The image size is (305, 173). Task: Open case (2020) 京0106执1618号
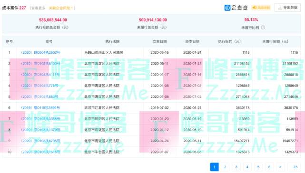pos(40,152)
